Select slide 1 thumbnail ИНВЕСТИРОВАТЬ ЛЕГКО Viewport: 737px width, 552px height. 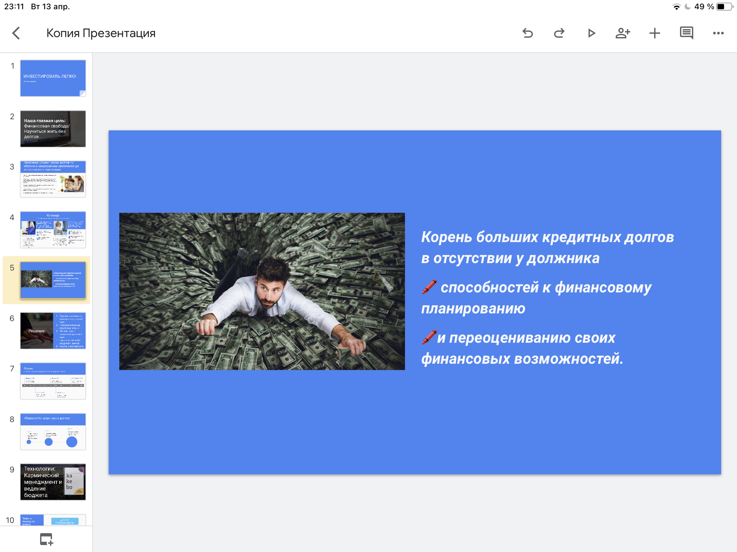point(53,78)
